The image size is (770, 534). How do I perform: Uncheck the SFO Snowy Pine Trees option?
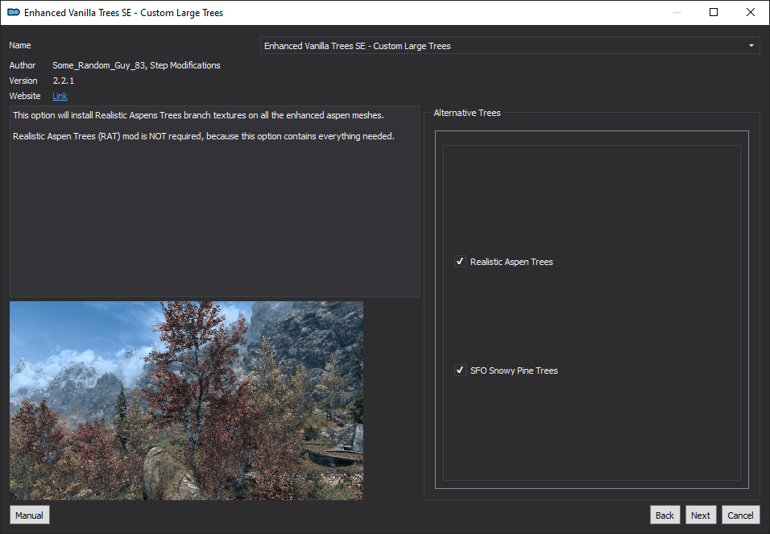[460, 370]
